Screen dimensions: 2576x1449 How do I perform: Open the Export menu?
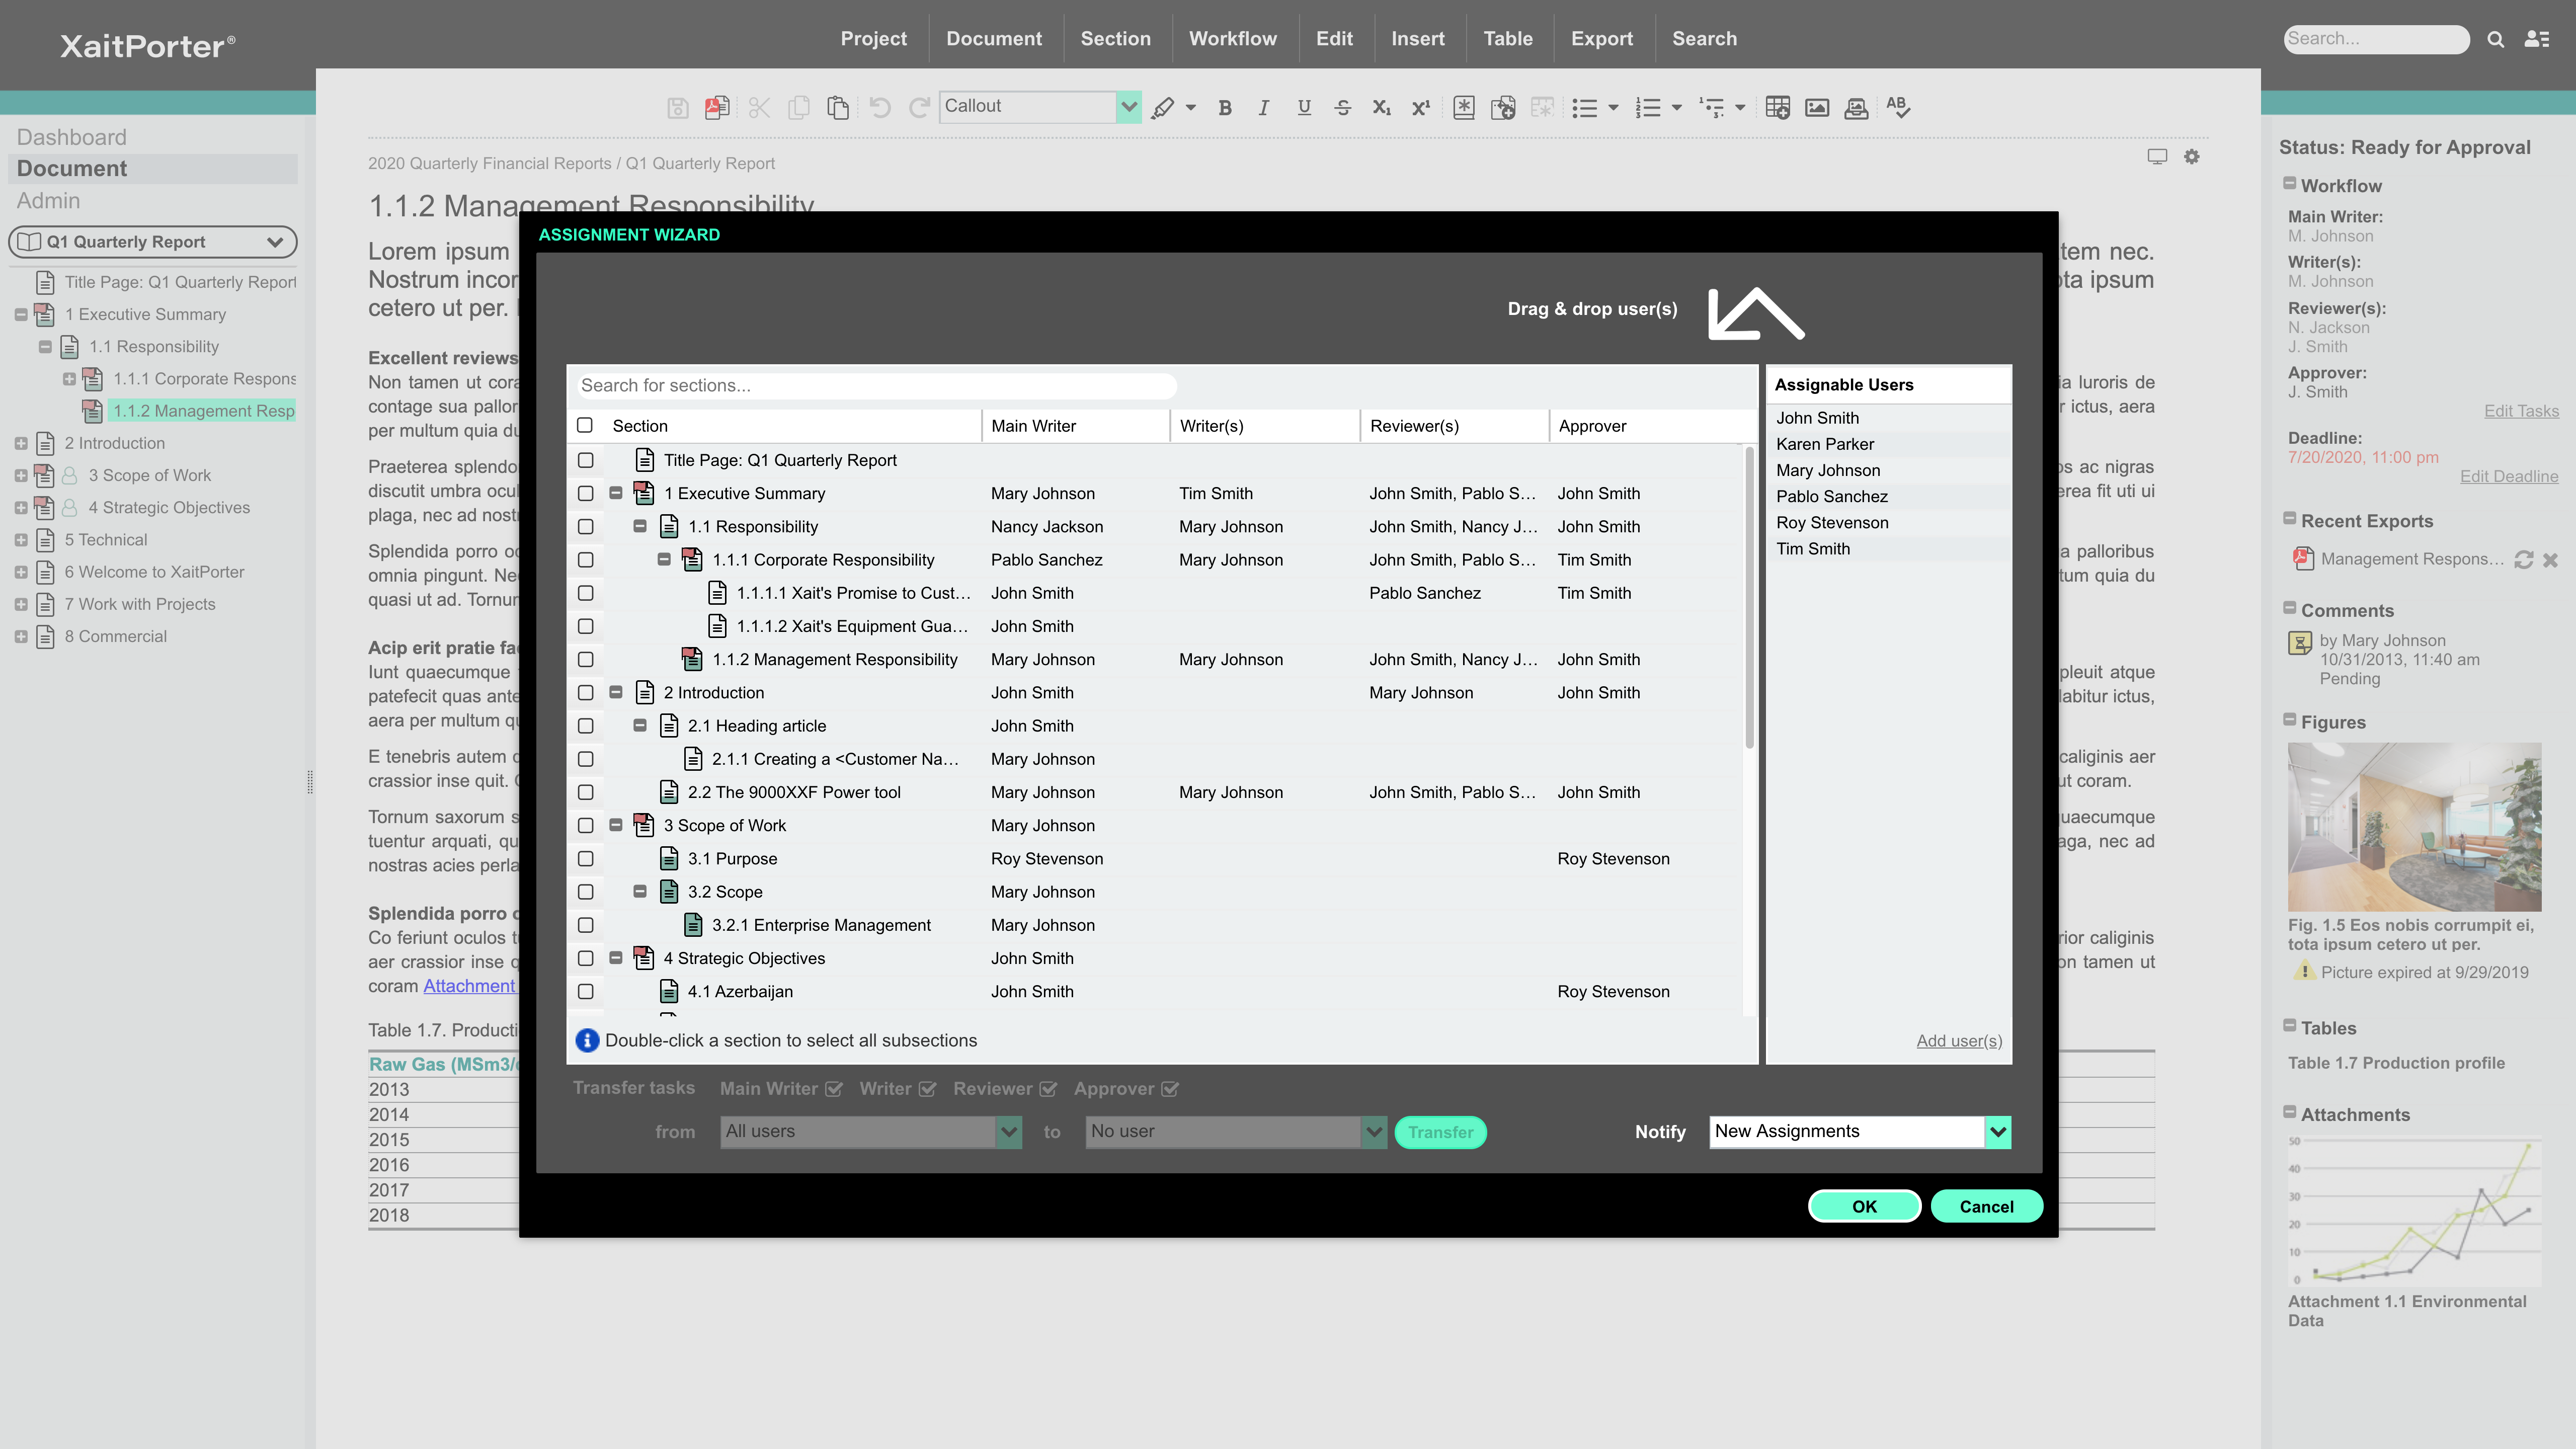coord(1601,38)
